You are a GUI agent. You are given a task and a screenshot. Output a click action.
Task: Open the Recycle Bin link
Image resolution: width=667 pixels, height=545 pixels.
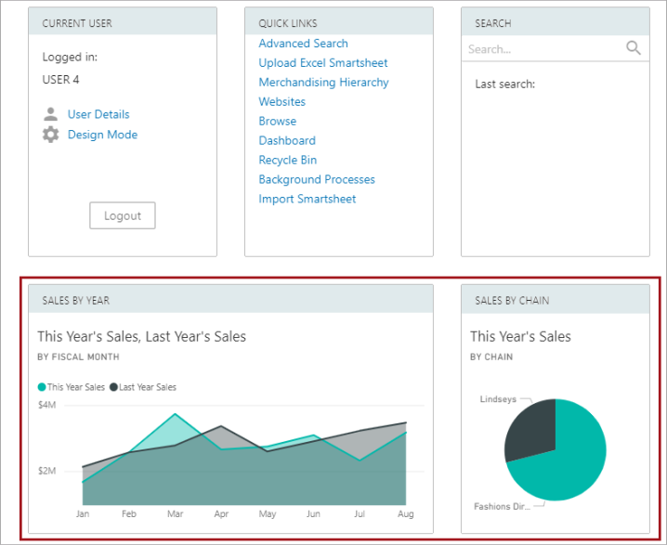click(288, 161)
